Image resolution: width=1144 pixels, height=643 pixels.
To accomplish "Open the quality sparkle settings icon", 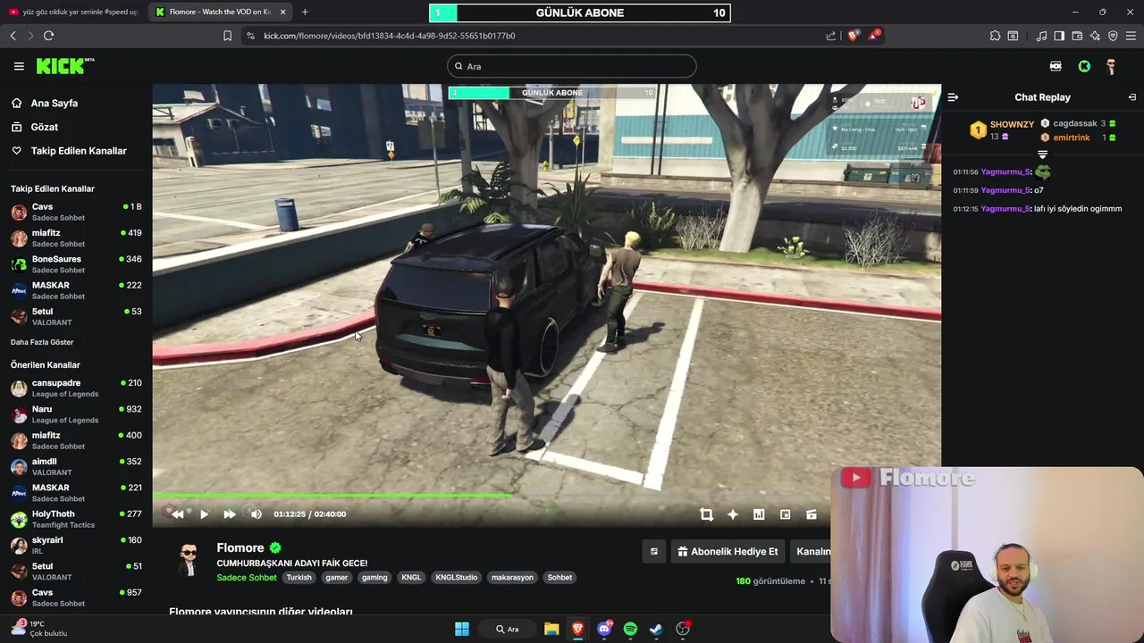I will [733, 514].
